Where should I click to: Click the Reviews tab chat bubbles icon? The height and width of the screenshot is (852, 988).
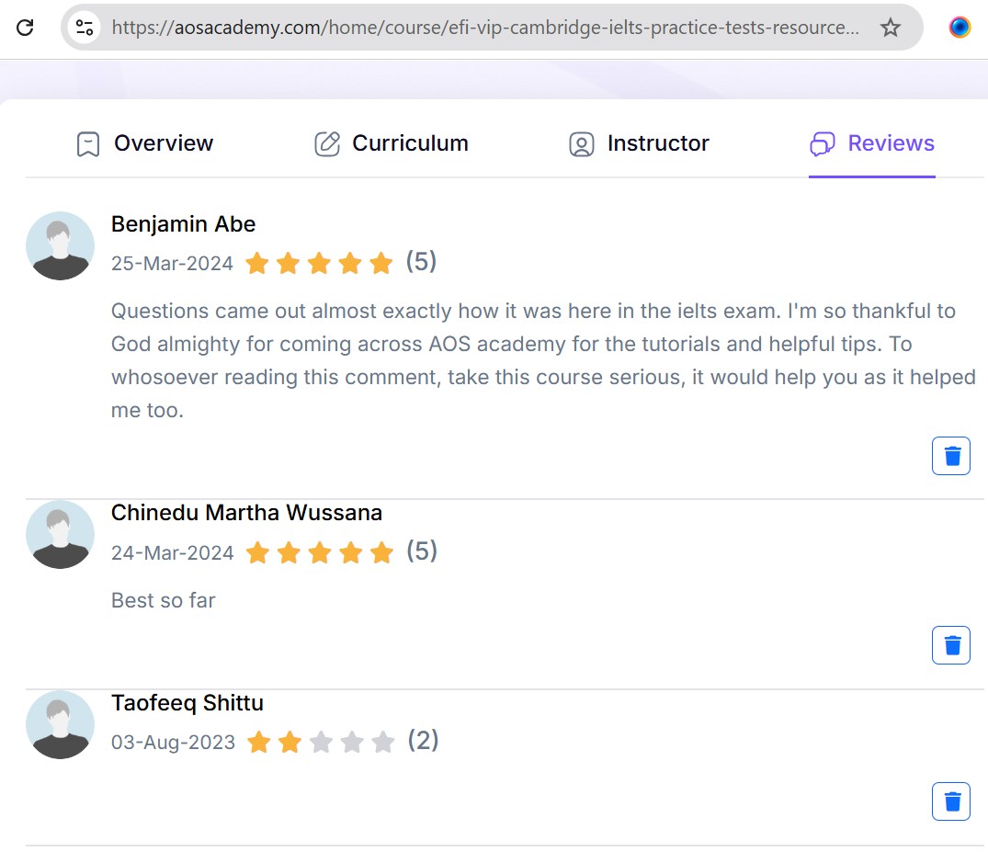click(823, 143)
